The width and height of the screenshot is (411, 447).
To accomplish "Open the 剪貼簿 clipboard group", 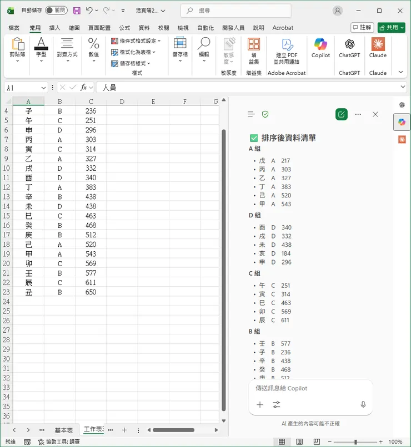I will pyautogui.click(x=17, y=50).
